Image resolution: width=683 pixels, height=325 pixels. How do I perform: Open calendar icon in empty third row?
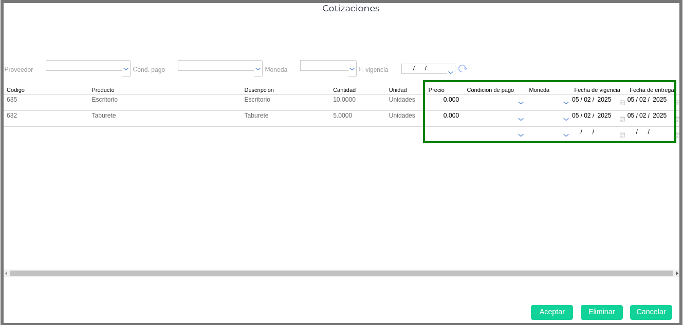pos(622,135)
